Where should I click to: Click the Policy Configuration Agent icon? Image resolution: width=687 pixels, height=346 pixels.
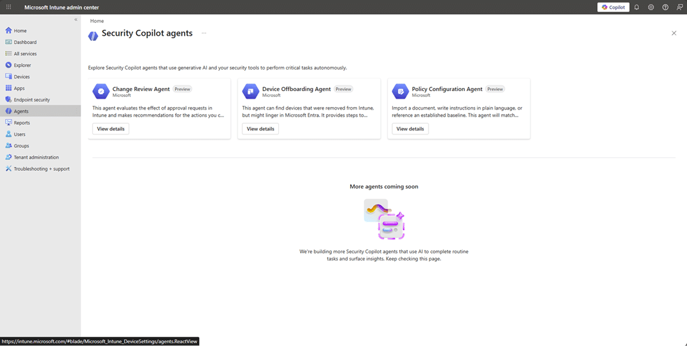tap(400, 91)
